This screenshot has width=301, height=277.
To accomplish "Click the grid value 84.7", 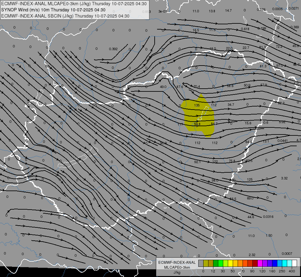I will coord(214,124).
